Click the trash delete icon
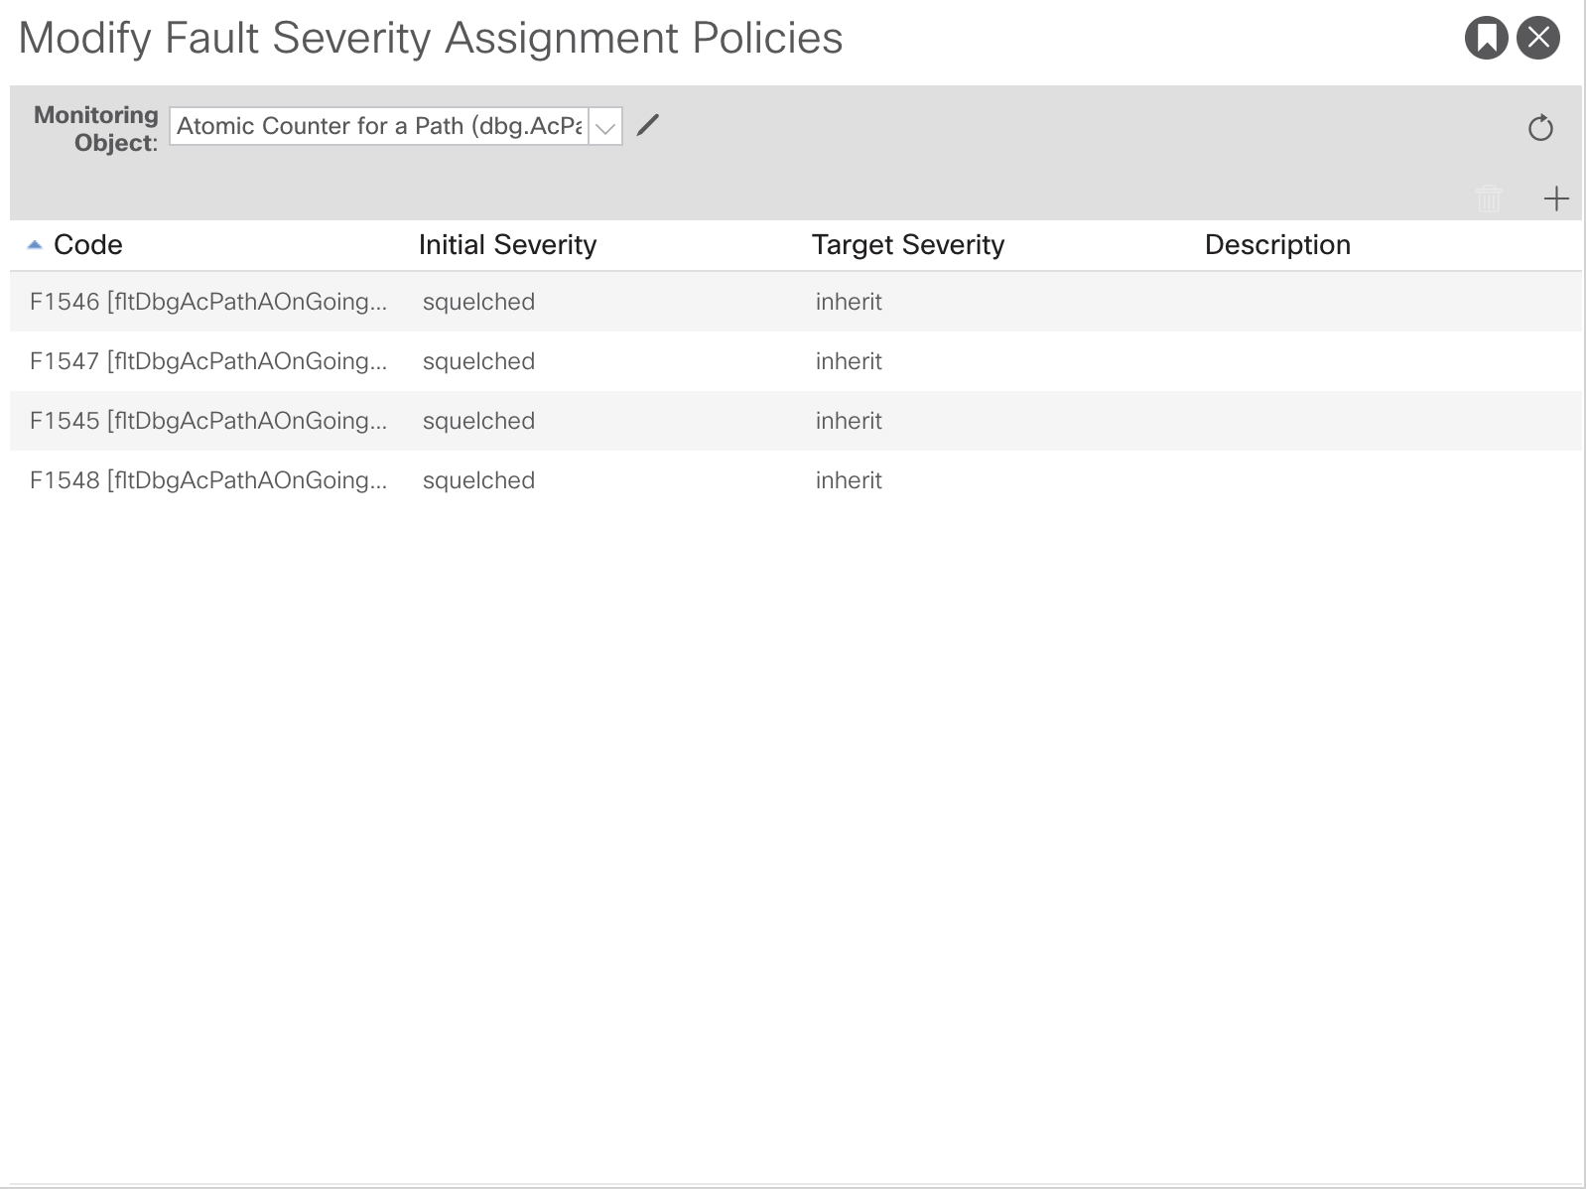 (x=1489, y=198)
